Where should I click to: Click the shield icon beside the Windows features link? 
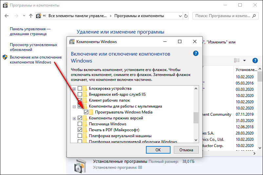[5, 57]
